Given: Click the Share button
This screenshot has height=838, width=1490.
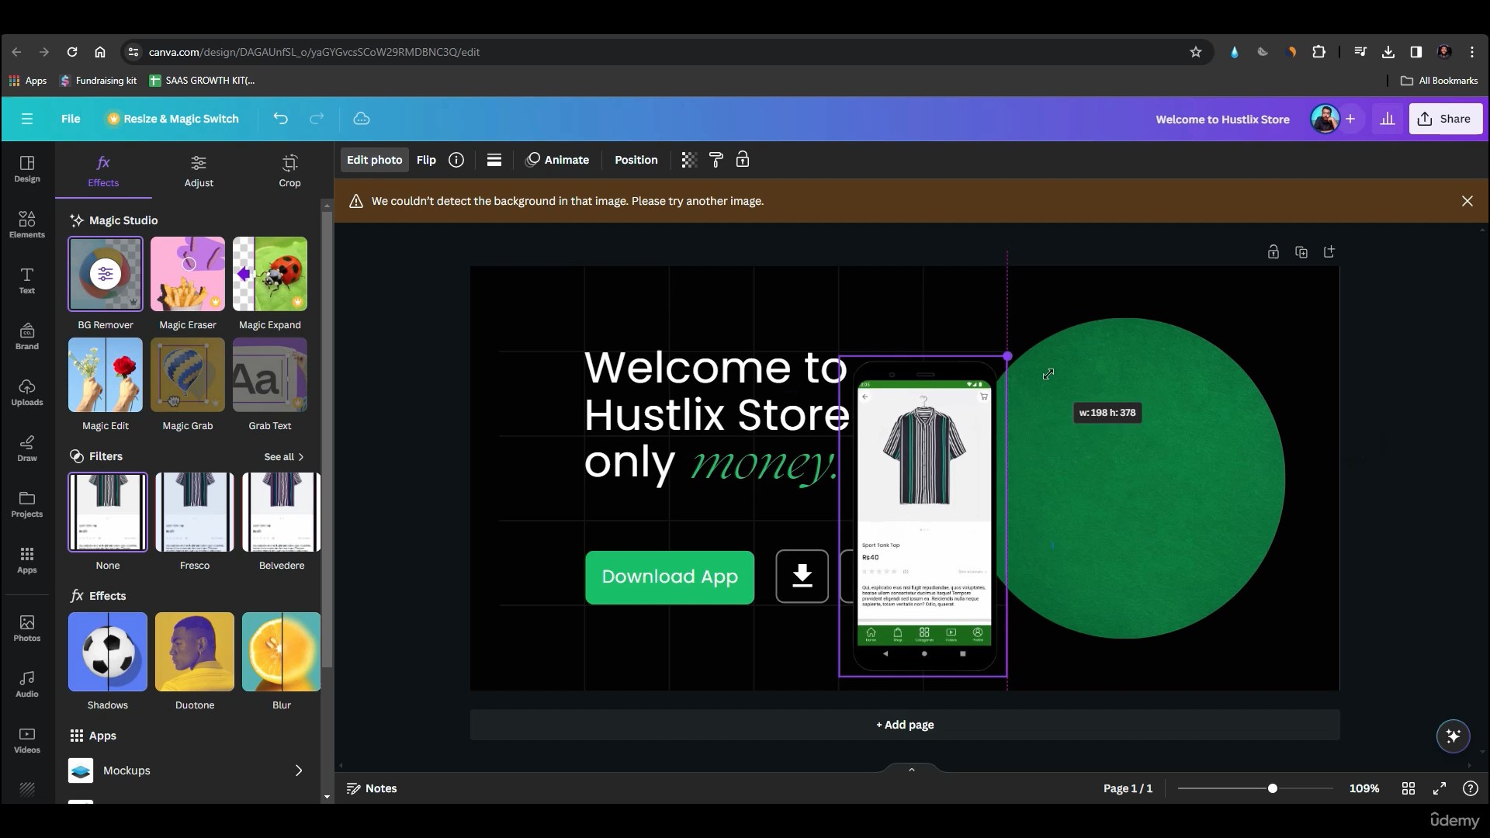Looking at the screenshot, I should click(x=1445, y=119).
